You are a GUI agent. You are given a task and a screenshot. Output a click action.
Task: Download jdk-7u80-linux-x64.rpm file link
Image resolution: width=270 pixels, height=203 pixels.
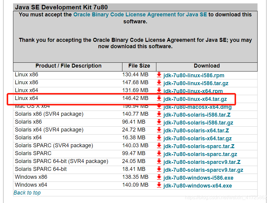point(193,91)
